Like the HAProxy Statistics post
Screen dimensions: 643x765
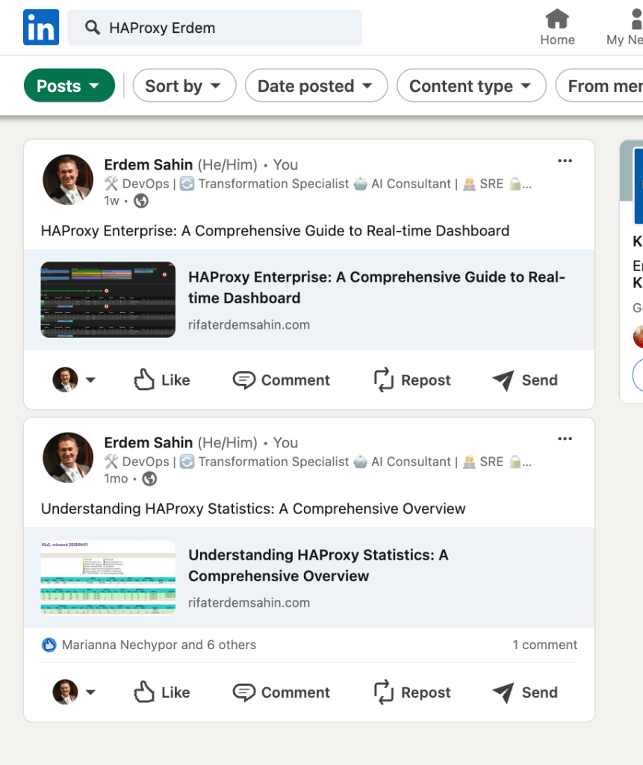[x=162, y=692]
